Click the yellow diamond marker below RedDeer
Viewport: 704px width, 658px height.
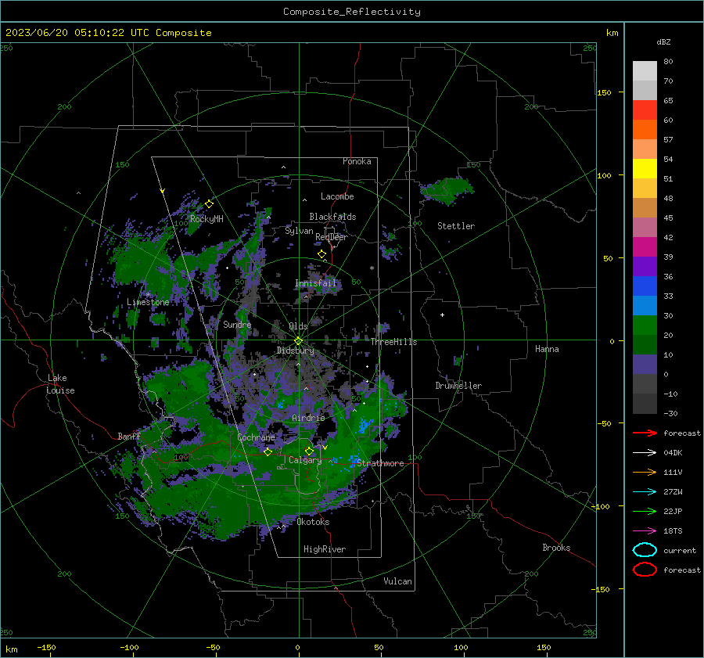(x=322, y=254)
